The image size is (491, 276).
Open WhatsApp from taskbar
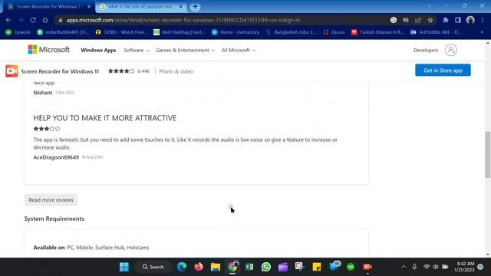coord(266,267)
